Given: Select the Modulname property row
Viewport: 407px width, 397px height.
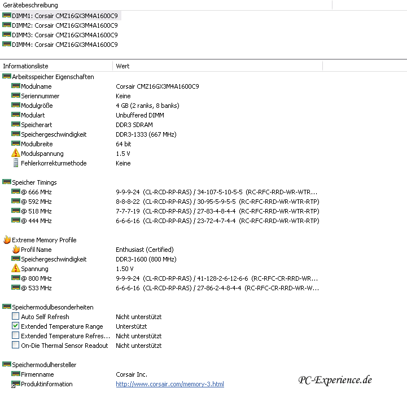Looking at the screenshot, I should (x=36, y=86).
